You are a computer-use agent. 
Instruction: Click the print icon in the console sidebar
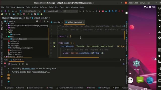(x=9, y=81)
